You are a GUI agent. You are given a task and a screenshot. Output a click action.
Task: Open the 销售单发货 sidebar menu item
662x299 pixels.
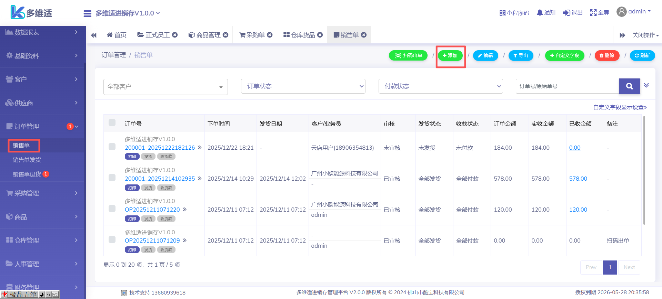(x=27, y=160)
